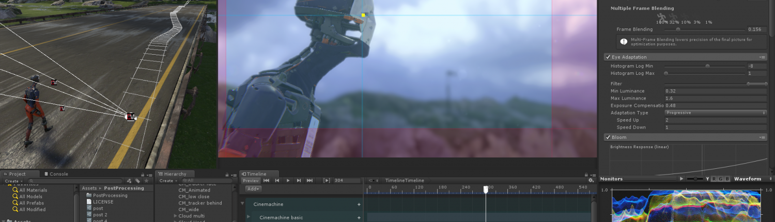Screen dimensions: 775x222
Task: Lock the Hierarchy panel
Action: pos(226,175)
